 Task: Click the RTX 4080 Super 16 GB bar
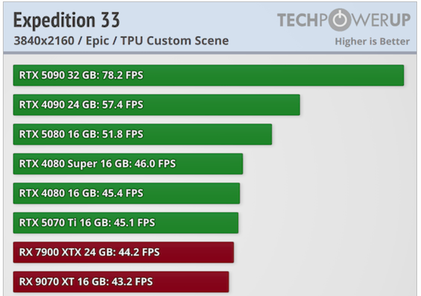(128, 164)
